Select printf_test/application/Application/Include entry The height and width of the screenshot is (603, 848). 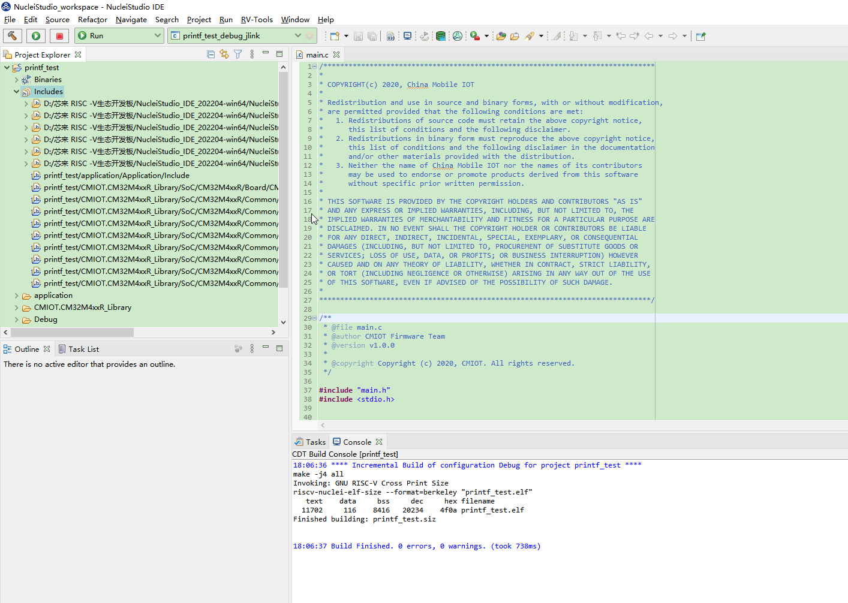(116, 176)
